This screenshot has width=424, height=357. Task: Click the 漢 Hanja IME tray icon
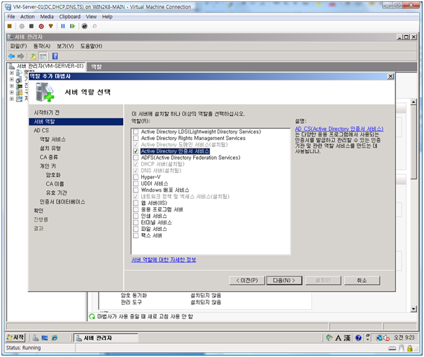pyautogui.click(x=347, y=338)
